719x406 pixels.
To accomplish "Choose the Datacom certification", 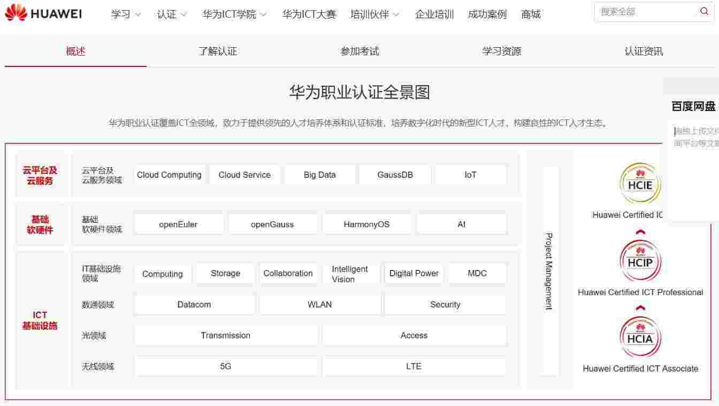I will click(x=194, y=305).
